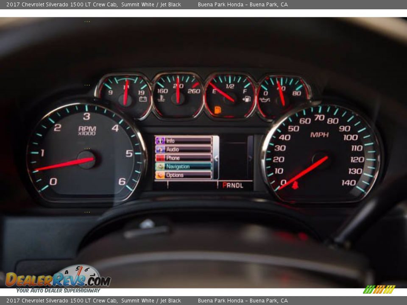Image resolution: width=407 pixels, height=305 pixels.
Task: Select the Audio menu entry
Action: (184, 149)
